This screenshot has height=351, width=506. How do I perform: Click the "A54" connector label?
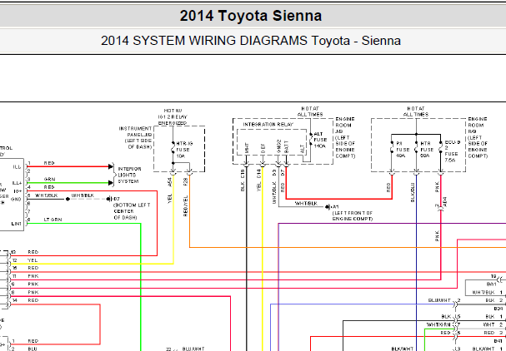point(170,182)
